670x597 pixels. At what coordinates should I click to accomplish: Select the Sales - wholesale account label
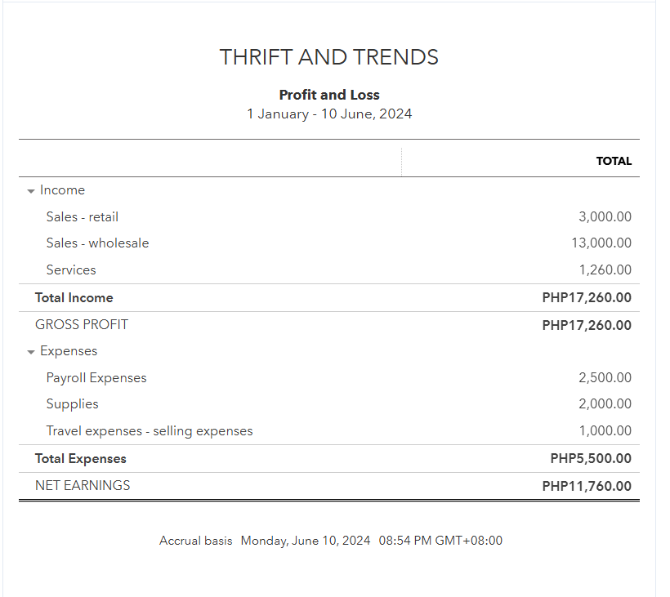click(x=97, y=243)
